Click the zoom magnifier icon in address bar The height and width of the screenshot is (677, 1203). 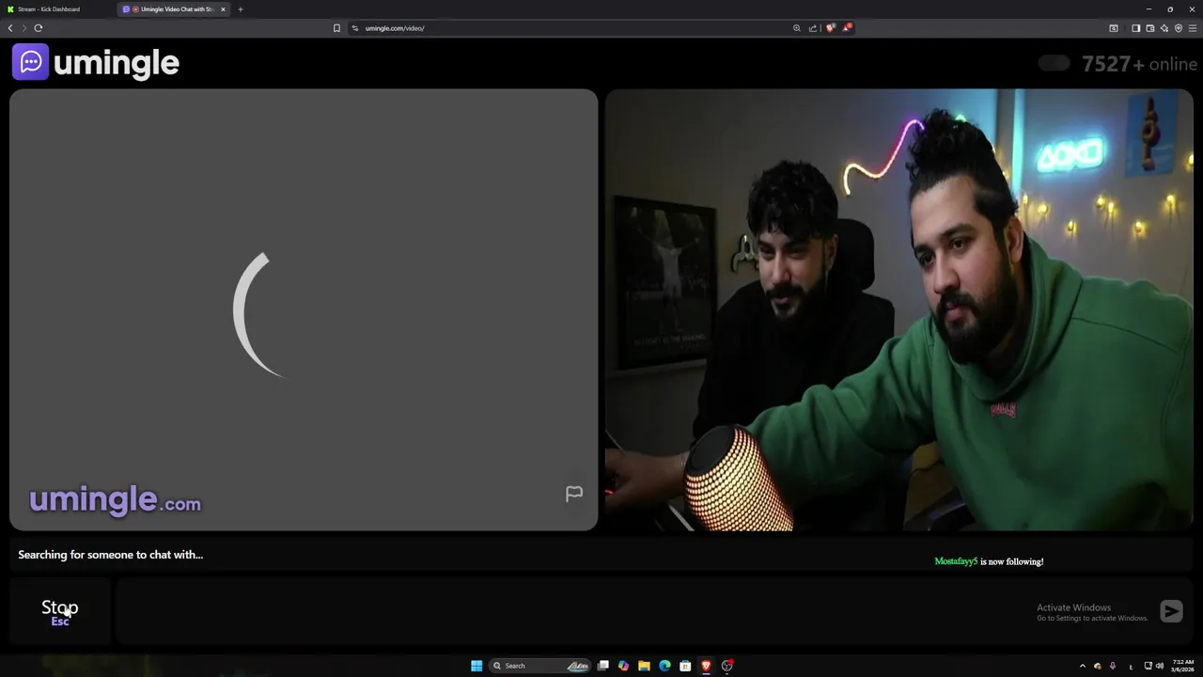tap(797, 28)
